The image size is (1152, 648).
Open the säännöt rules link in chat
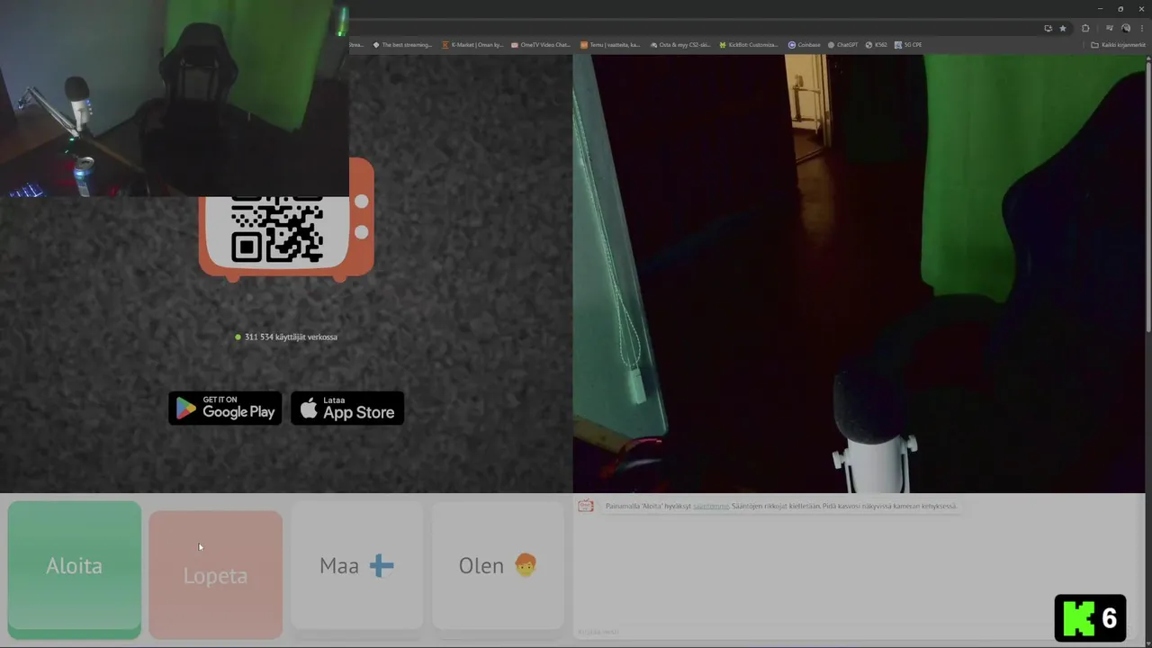(x=711, y=506)
